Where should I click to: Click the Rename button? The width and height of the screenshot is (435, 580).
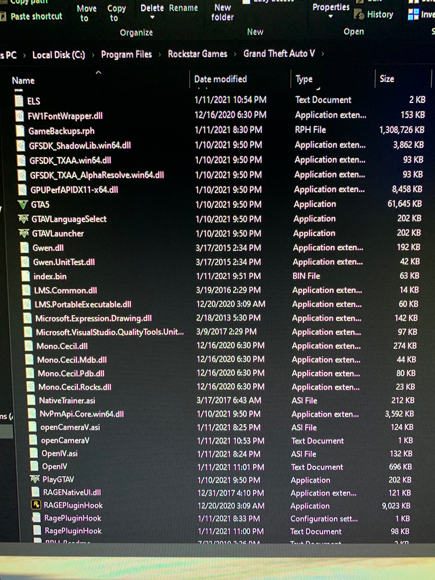point(183,8)
